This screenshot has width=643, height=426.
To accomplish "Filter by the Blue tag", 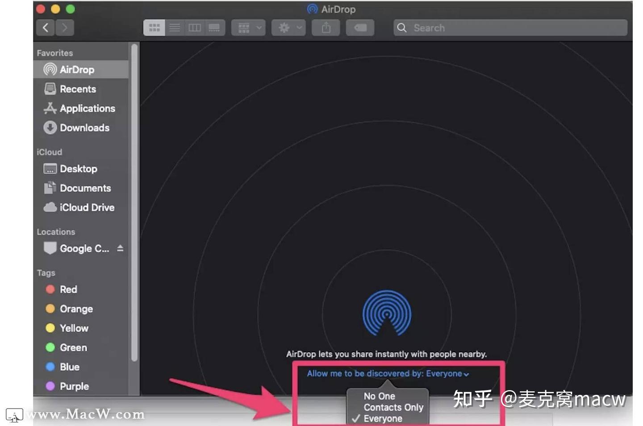I will click(81, 367).
